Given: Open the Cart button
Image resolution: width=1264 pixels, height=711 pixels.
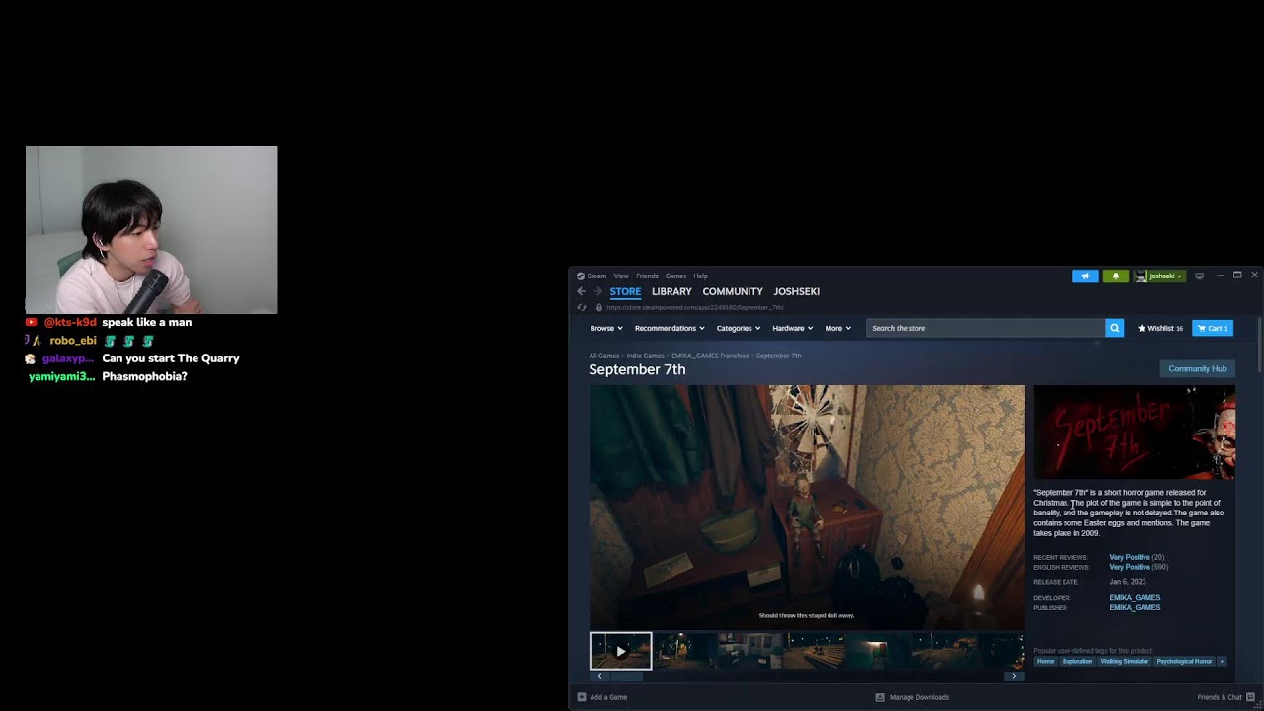Looking at the screenshot, I should [1213, 328].
